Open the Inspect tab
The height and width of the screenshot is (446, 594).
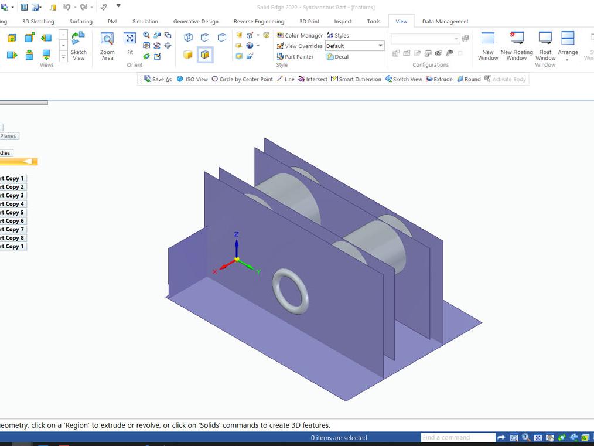tap(343, 21)
